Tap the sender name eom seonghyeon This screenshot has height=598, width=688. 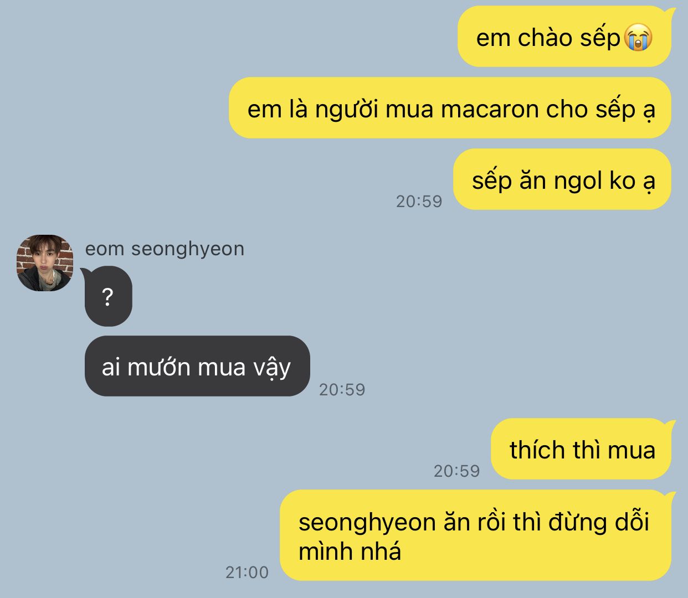pyautogui.click(x=165, y=249)
